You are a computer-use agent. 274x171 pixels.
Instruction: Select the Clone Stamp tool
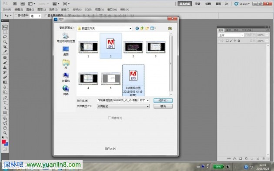(5, 67)
